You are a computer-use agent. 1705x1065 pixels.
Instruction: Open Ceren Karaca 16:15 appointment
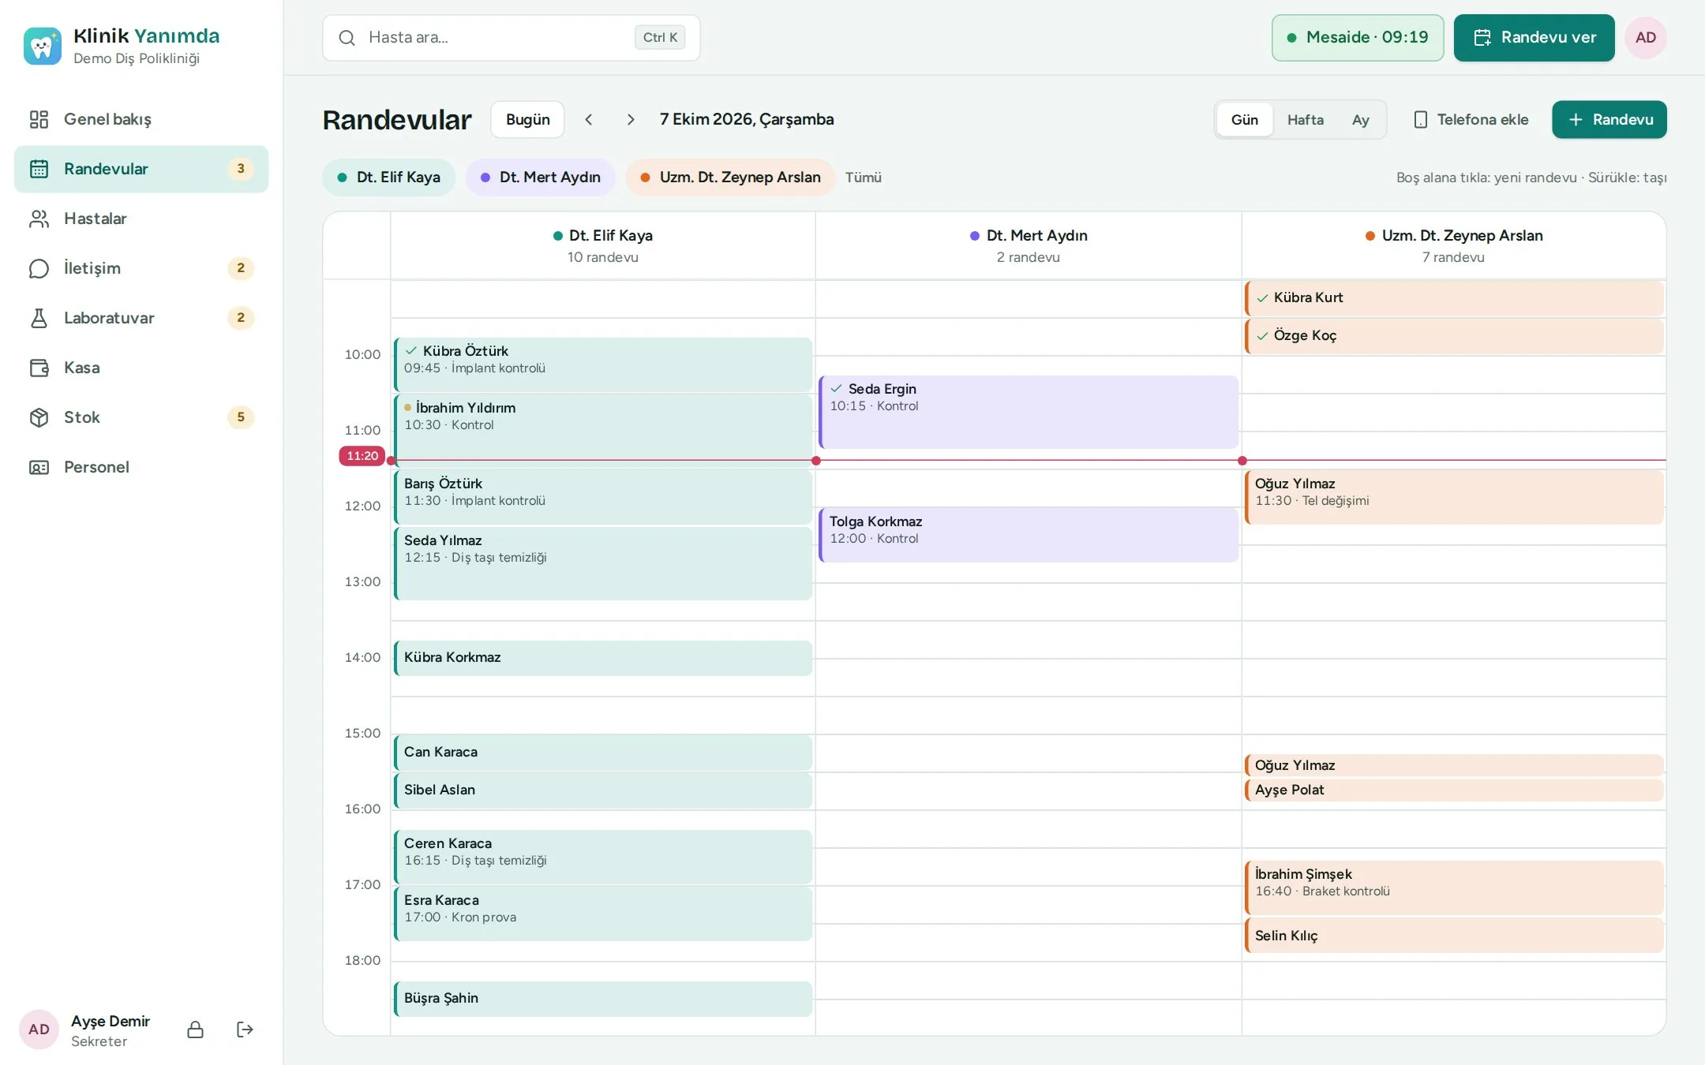pyautogui.click(x=603, y=857)
